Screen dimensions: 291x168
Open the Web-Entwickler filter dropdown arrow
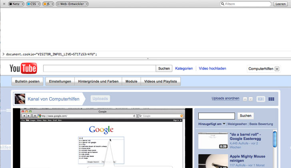coord(87,4)
